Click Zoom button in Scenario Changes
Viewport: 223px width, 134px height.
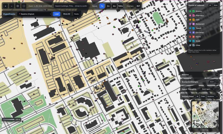pyautogui.click(x=212, y=82)
